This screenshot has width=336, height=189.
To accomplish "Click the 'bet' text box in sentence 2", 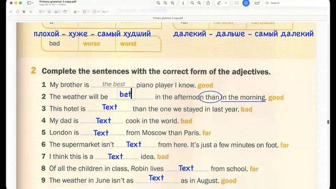I will (x=126, y=94).
